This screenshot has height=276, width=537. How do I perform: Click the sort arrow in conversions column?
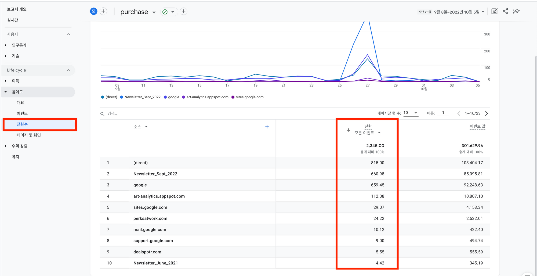pos(349,130)
